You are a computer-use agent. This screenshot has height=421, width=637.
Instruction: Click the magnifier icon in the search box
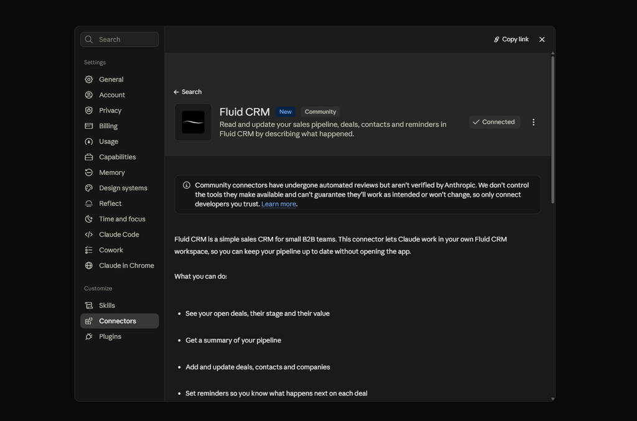pos(88,39)
